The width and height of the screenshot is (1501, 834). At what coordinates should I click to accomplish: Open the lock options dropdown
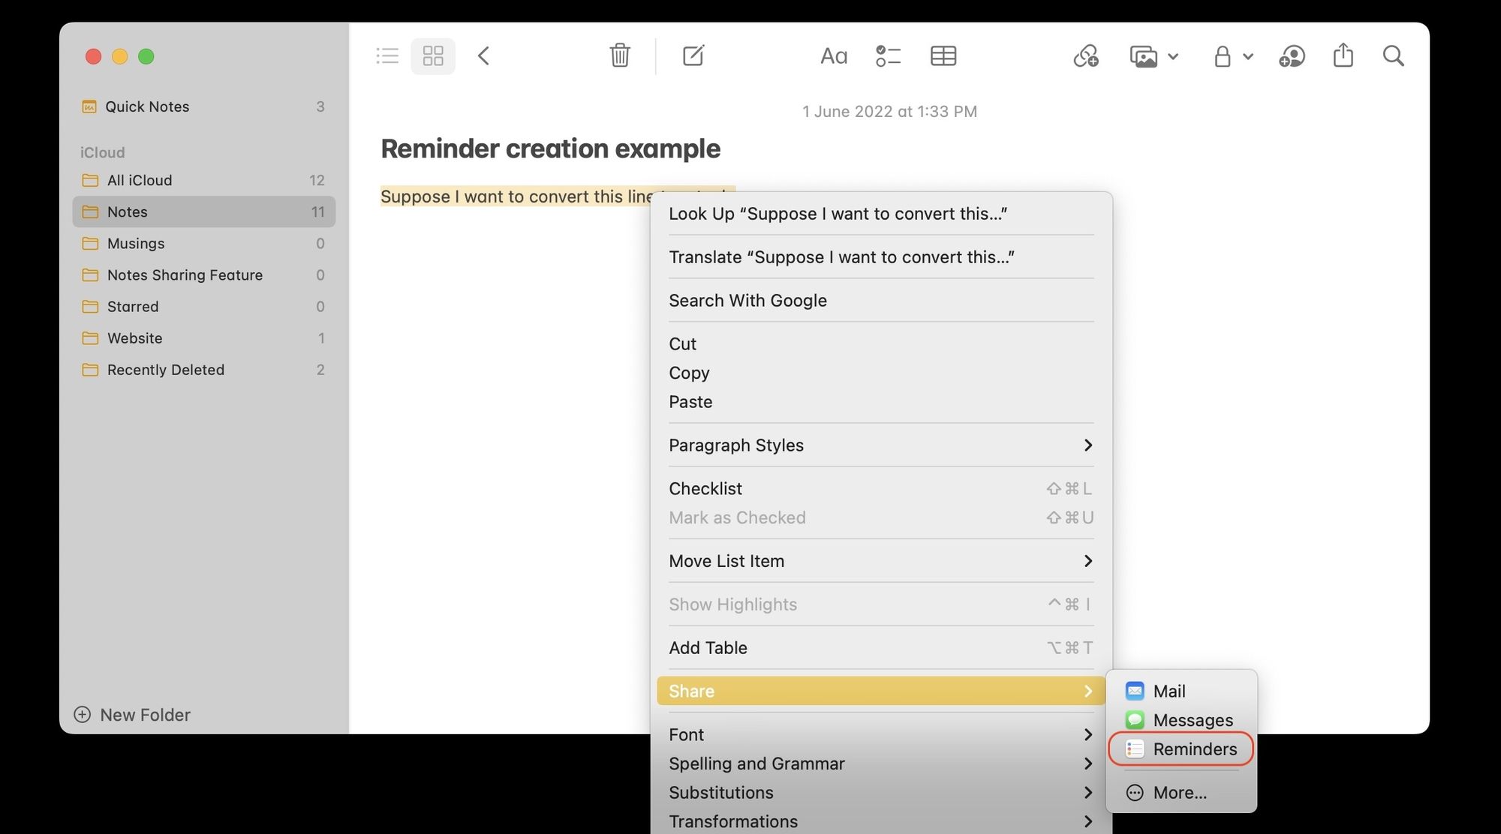pos(1232,55)
